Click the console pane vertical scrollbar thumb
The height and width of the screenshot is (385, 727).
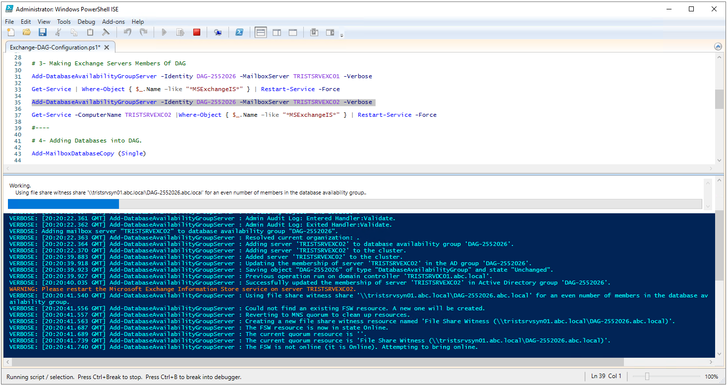click(719, 245)
